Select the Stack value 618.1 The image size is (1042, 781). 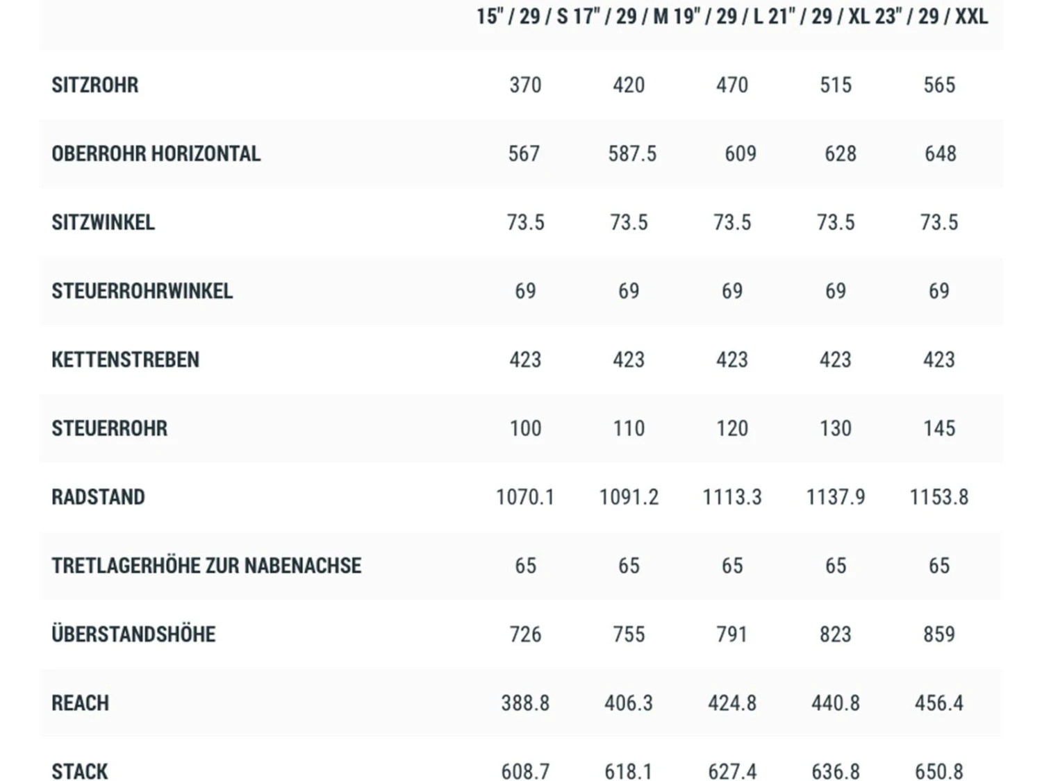[629, 771]
